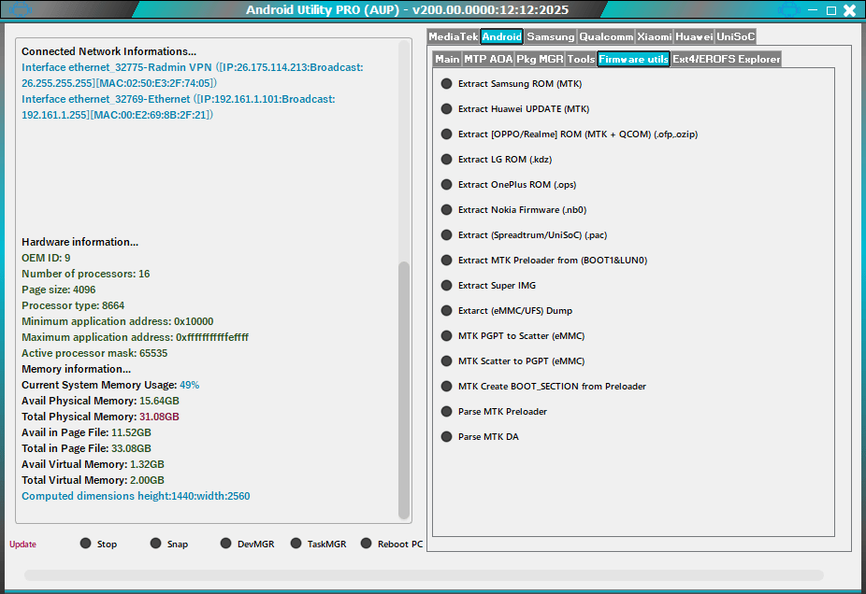The image size is (866, 594).
Task: Click 'Avail Virtual Memory: 1.32GB' line
Action: click(93, 464)
